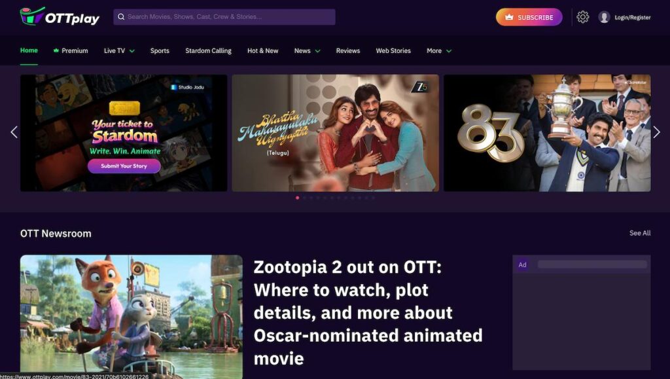Click the OTTplay logo
The height and width of the screenshot is (379, 670).
pyautogui.click(x=60, y=16)
